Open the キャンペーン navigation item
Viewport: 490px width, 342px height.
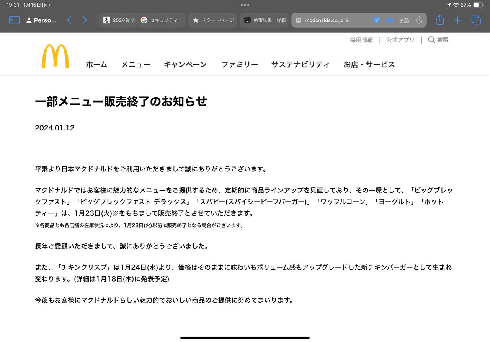[x=185, y=65]
